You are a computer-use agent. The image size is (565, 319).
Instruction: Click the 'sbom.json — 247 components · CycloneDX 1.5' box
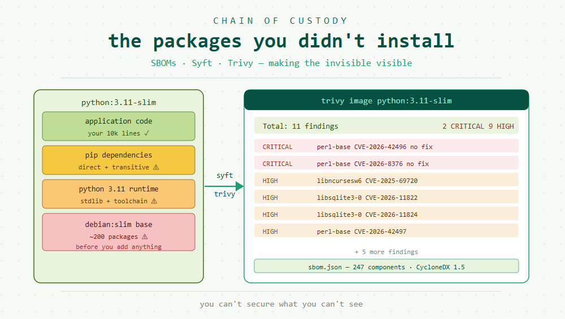[386, 266]
